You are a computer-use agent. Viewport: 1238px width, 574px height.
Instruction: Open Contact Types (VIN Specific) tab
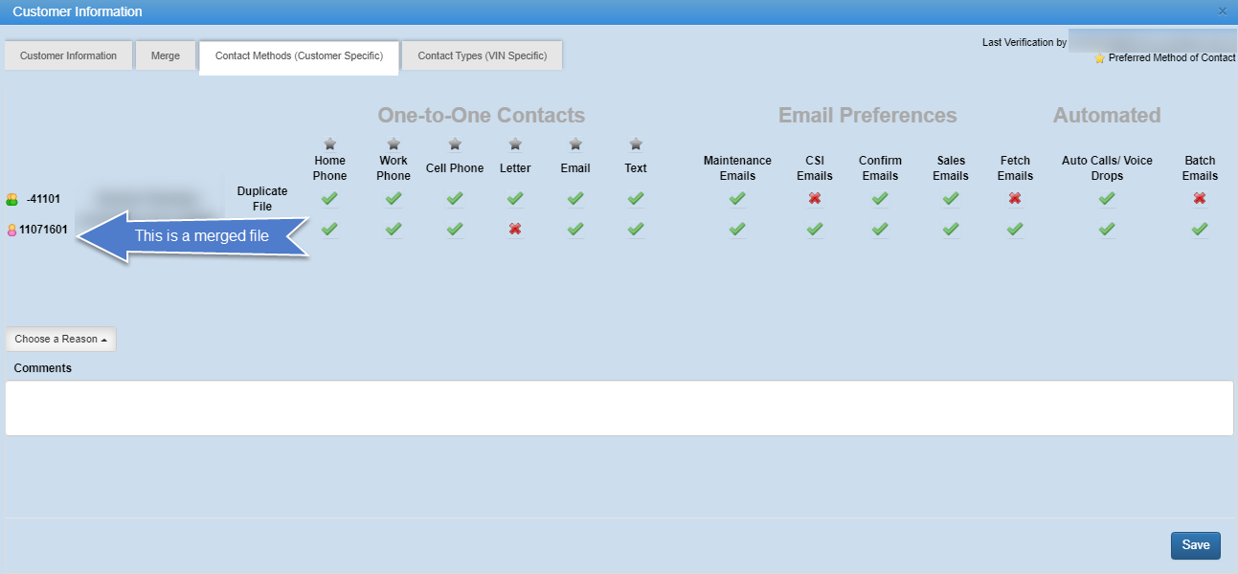[482, 55]
